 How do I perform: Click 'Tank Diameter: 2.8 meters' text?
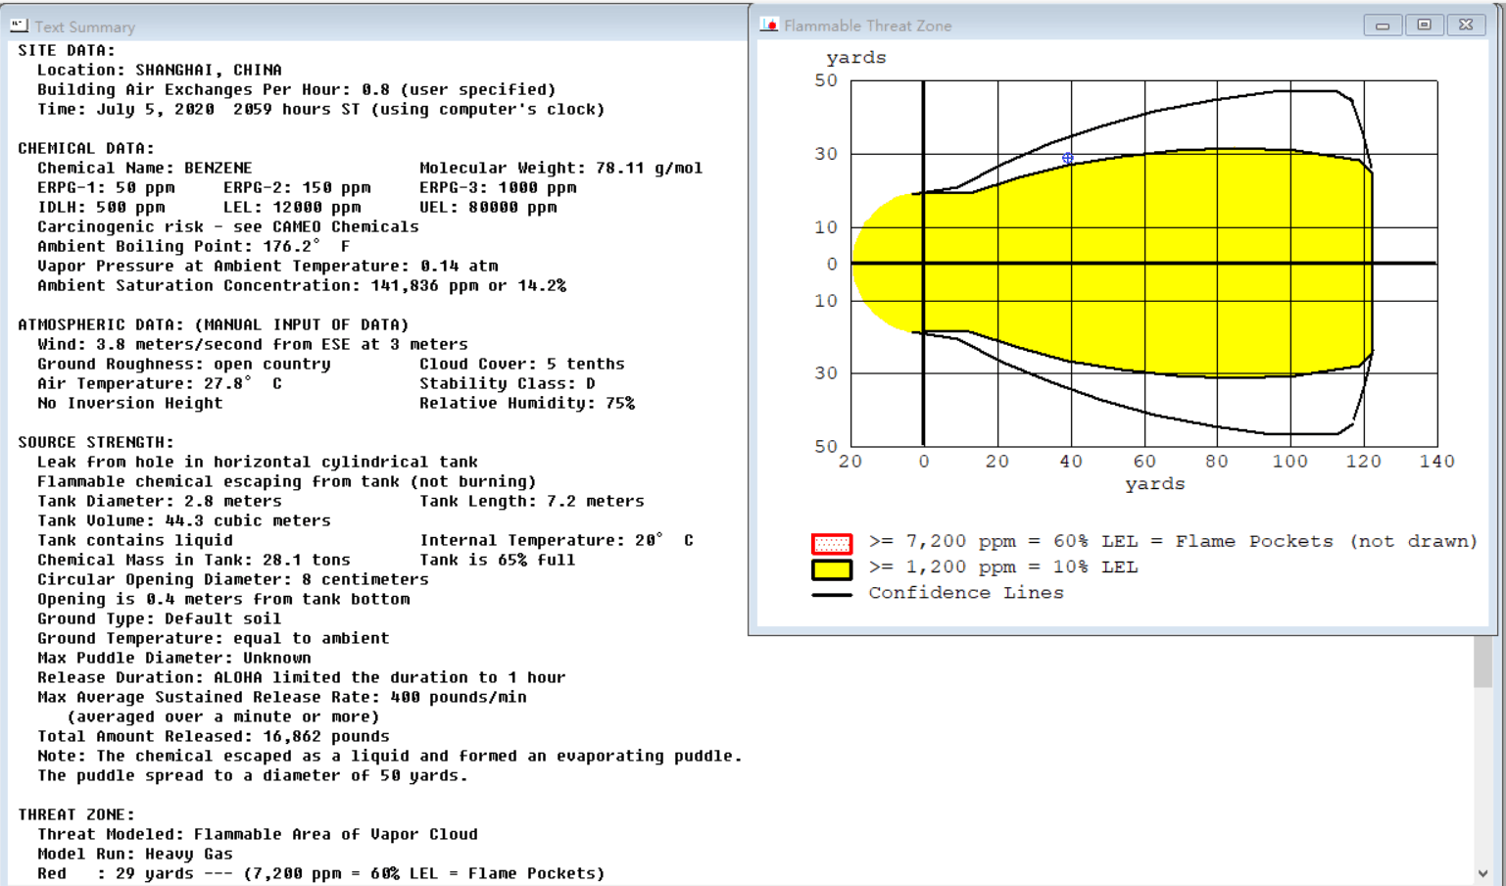[x=160, y=502]
